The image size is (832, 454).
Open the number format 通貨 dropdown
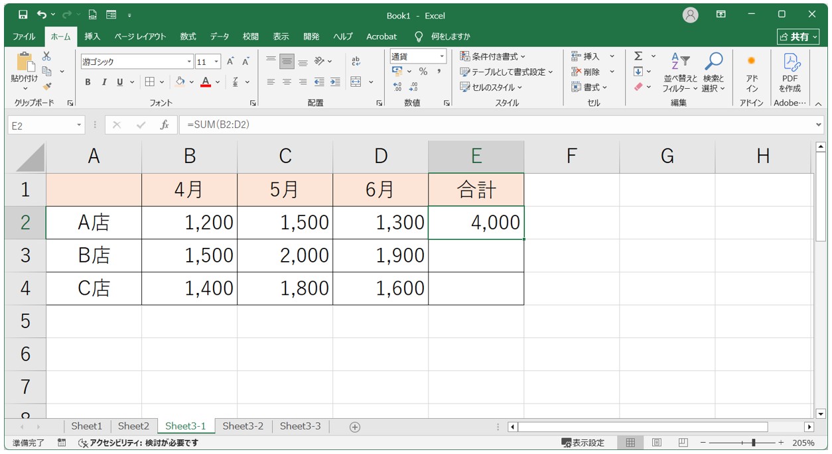pos(442,56)
